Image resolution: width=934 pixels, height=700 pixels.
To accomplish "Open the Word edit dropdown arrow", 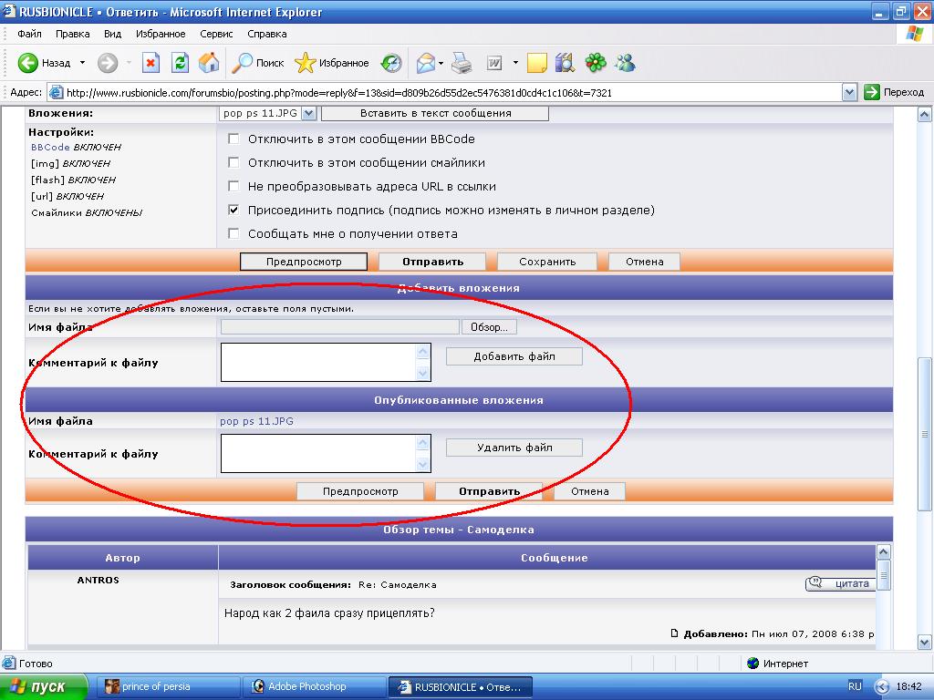I will coord(515,63).
